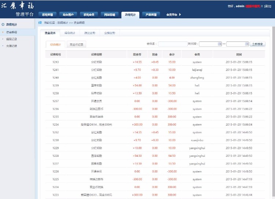Click the 会员 column header
The width and height of the screenshot is (275, 199).
click(197, 54)
